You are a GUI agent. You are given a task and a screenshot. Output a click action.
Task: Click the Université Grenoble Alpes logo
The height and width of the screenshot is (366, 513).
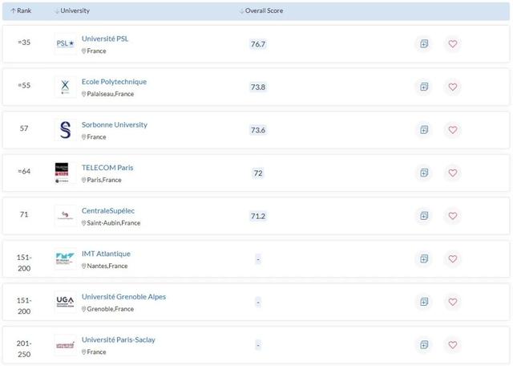point(65,302)
